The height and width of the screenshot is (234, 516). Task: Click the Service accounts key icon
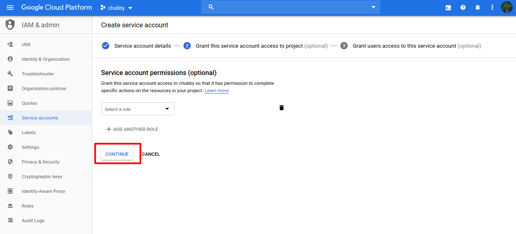coord(10,118)
